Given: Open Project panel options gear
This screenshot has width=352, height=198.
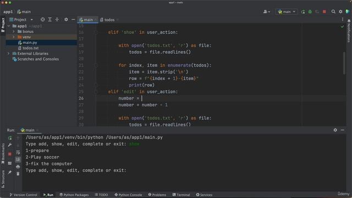Looking at the screenshot, I should tap(66, 20).
